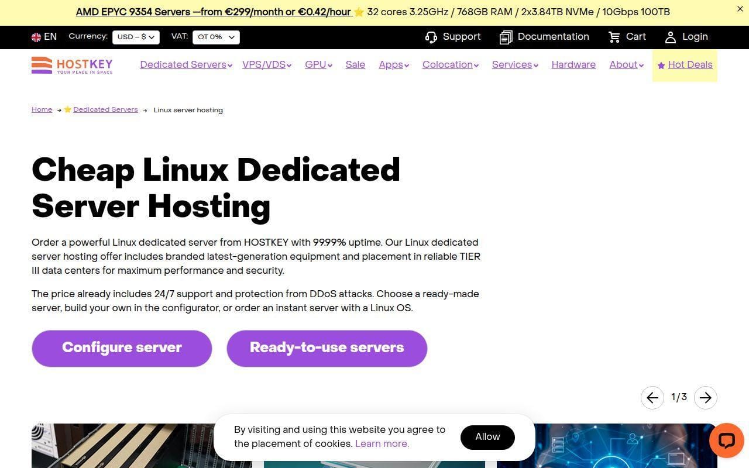The height and width of the screenshot is (468, 749).
Task: Click the UK flag language icon
Action: point(36,37)
